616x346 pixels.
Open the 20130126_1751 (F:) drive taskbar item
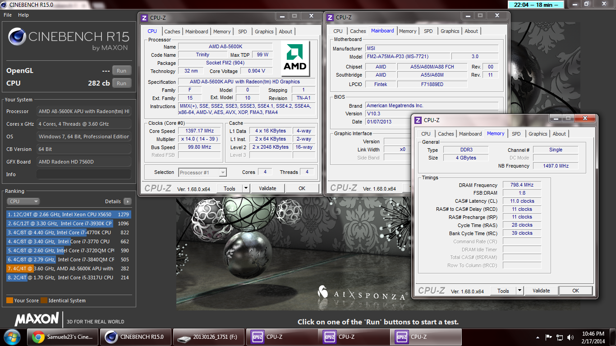(209, 337)
